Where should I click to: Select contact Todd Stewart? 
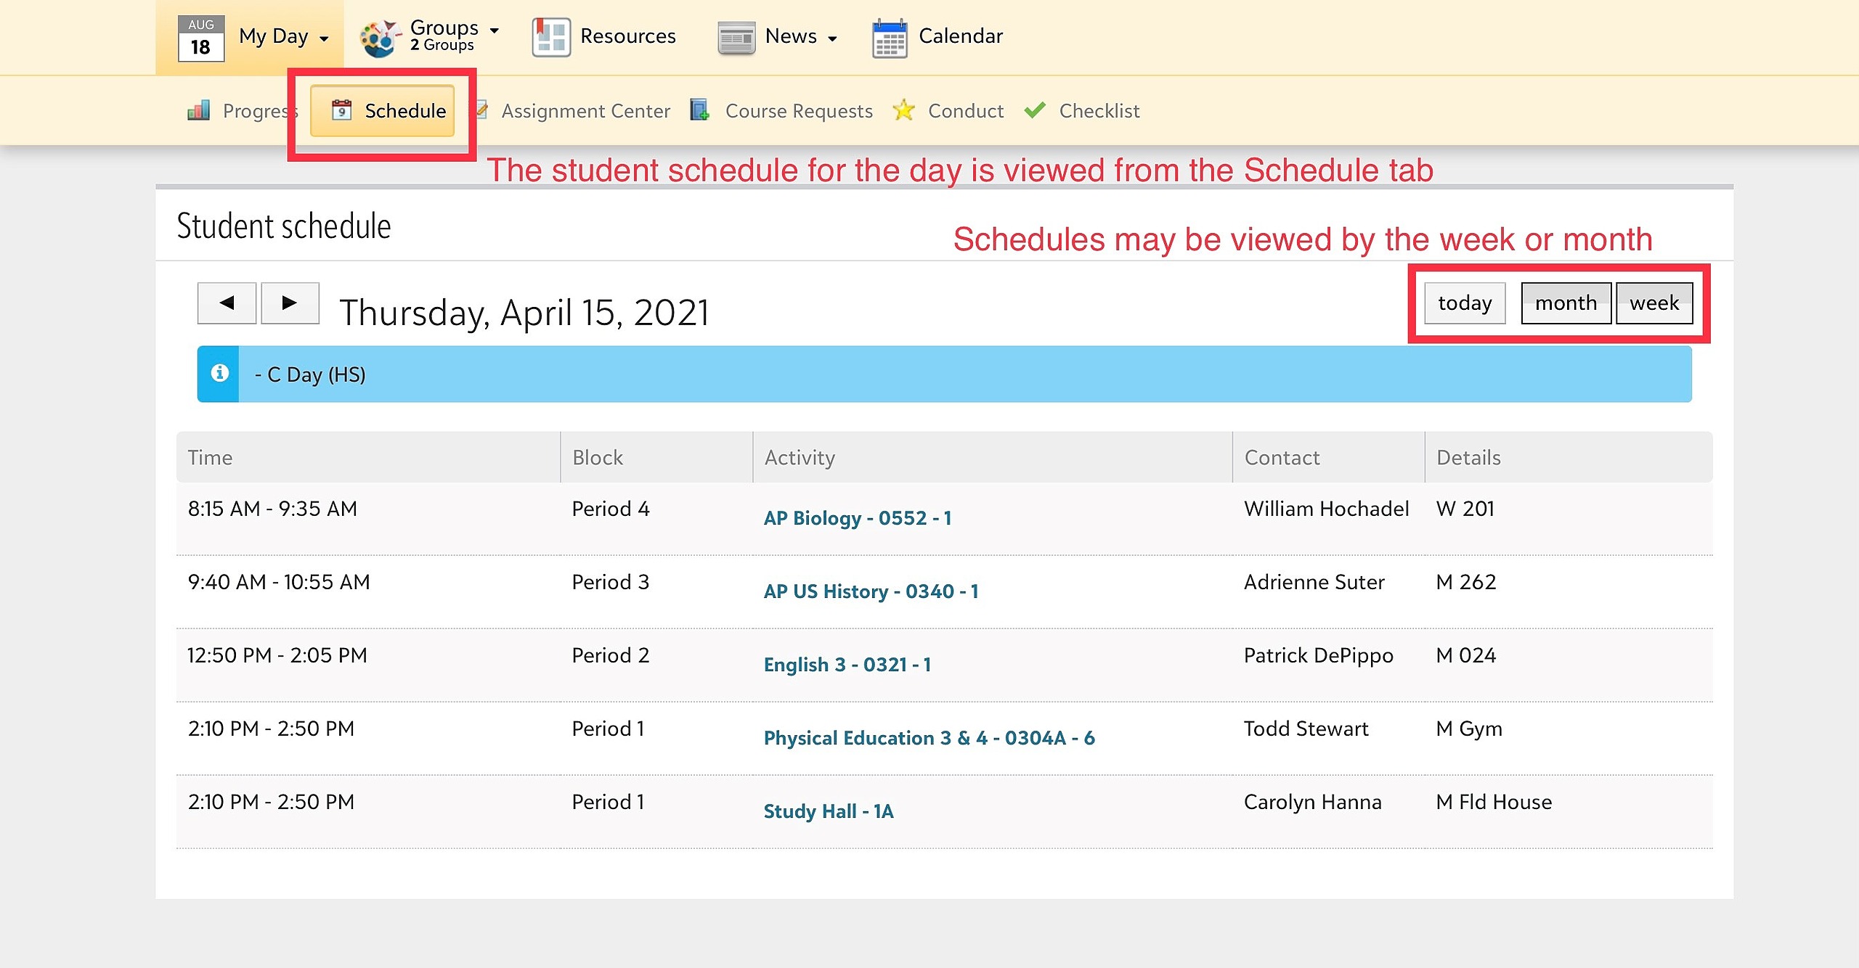click(x=1306, y=729)
